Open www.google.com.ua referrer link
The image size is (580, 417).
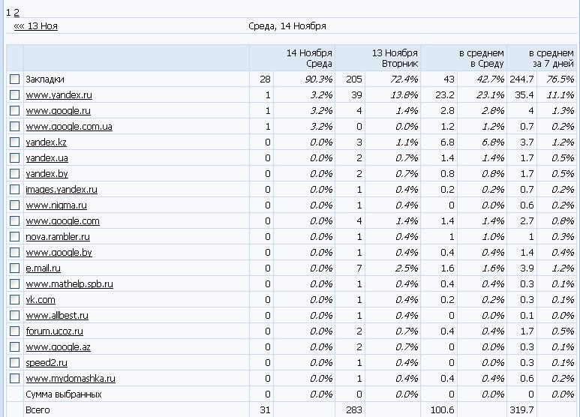point(69,127)
